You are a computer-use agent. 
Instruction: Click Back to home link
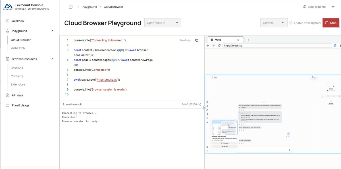314,7
